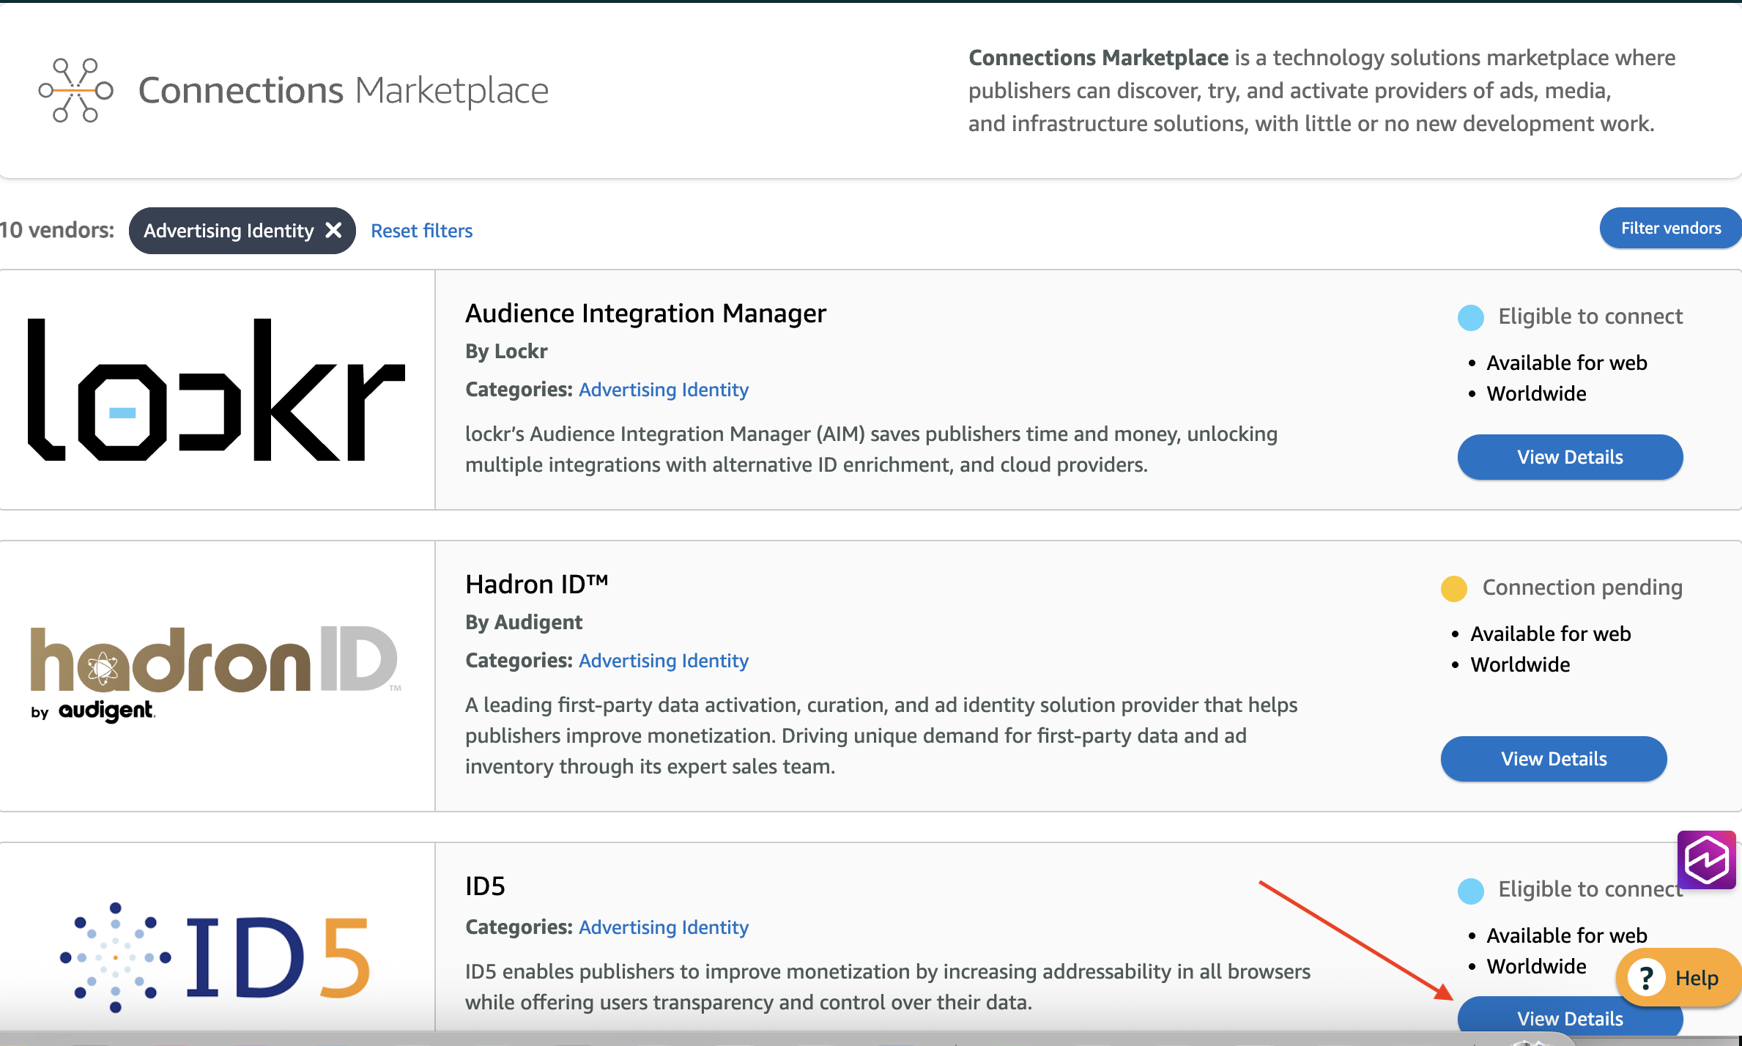
Task: Click the yellow Connection pending status dot
Action: coord(1453,588)
